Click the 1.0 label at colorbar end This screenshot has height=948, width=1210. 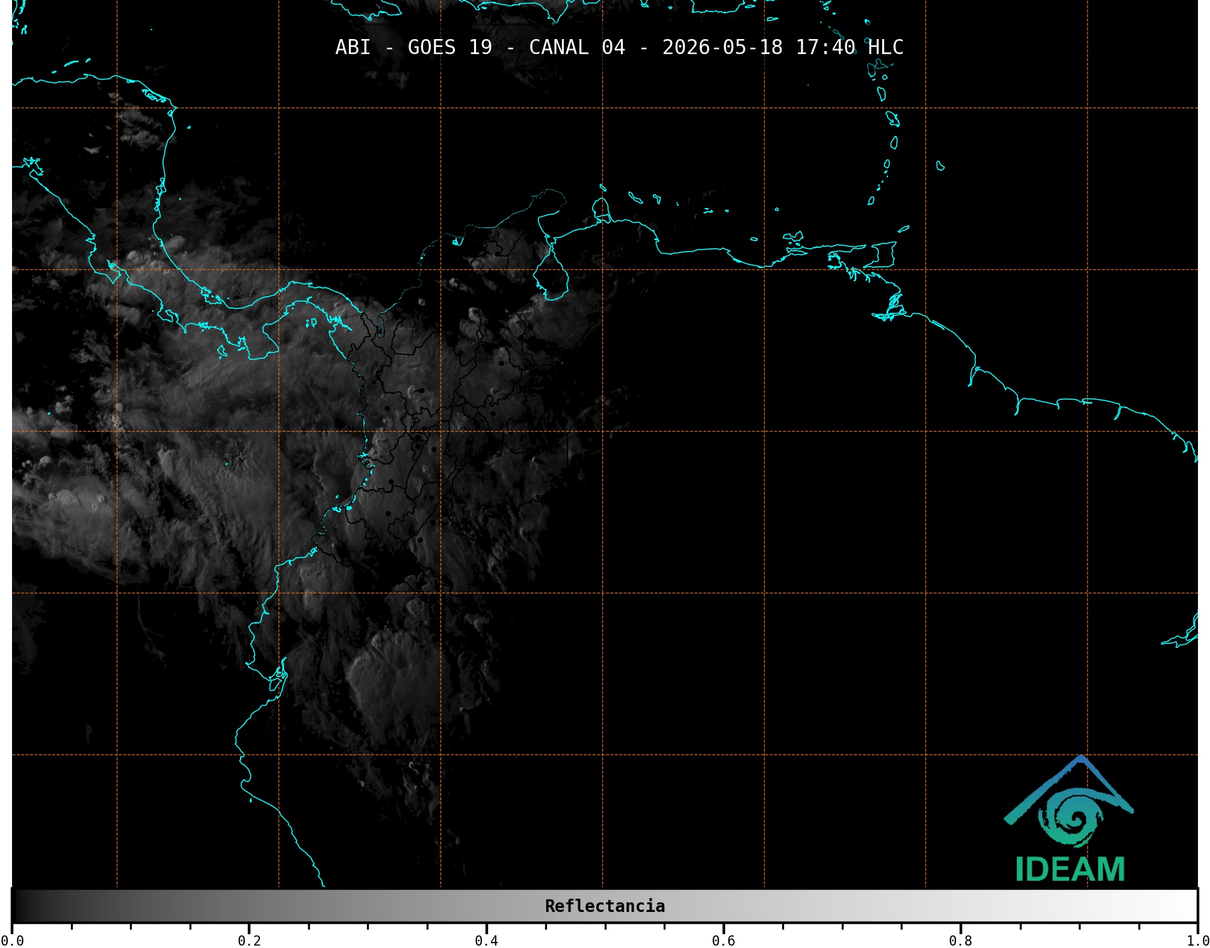1198,940
